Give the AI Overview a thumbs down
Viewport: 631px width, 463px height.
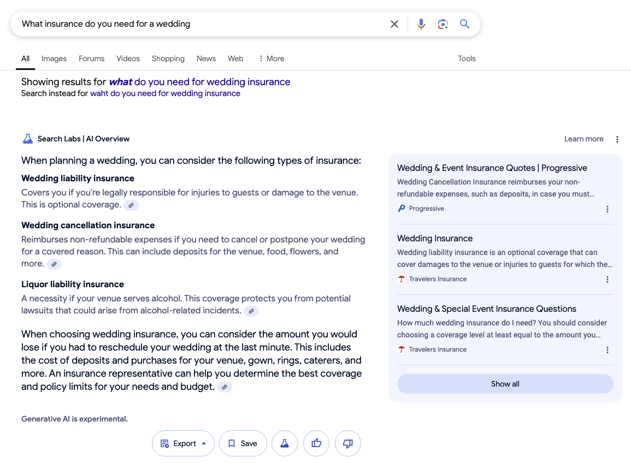pyautogui.click(x=348, y=443)
